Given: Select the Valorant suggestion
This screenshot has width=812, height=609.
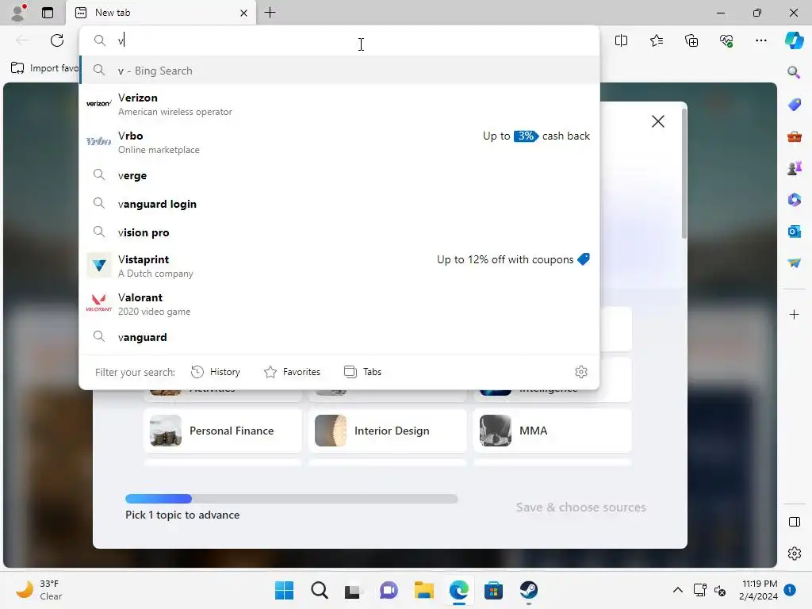Looking at the screenshot, I should [339, 304].
